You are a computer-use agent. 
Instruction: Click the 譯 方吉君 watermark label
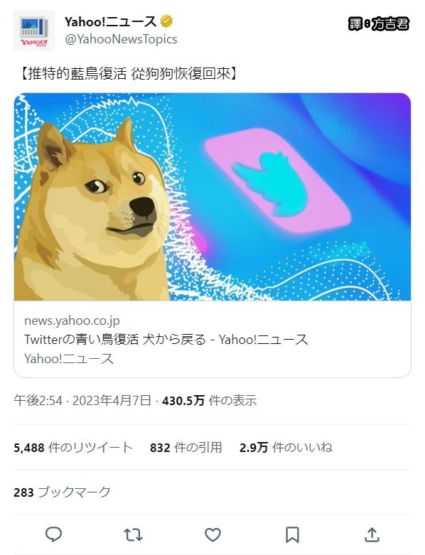(378, 24)
